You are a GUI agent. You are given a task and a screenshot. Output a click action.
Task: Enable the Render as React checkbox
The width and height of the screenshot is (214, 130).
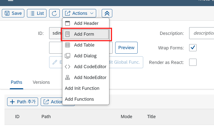(193, 62)
